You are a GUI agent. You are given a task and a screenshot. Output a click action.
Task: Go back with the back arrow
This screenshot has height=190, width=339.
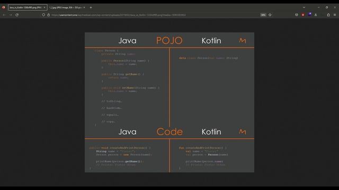pos(4,15)
